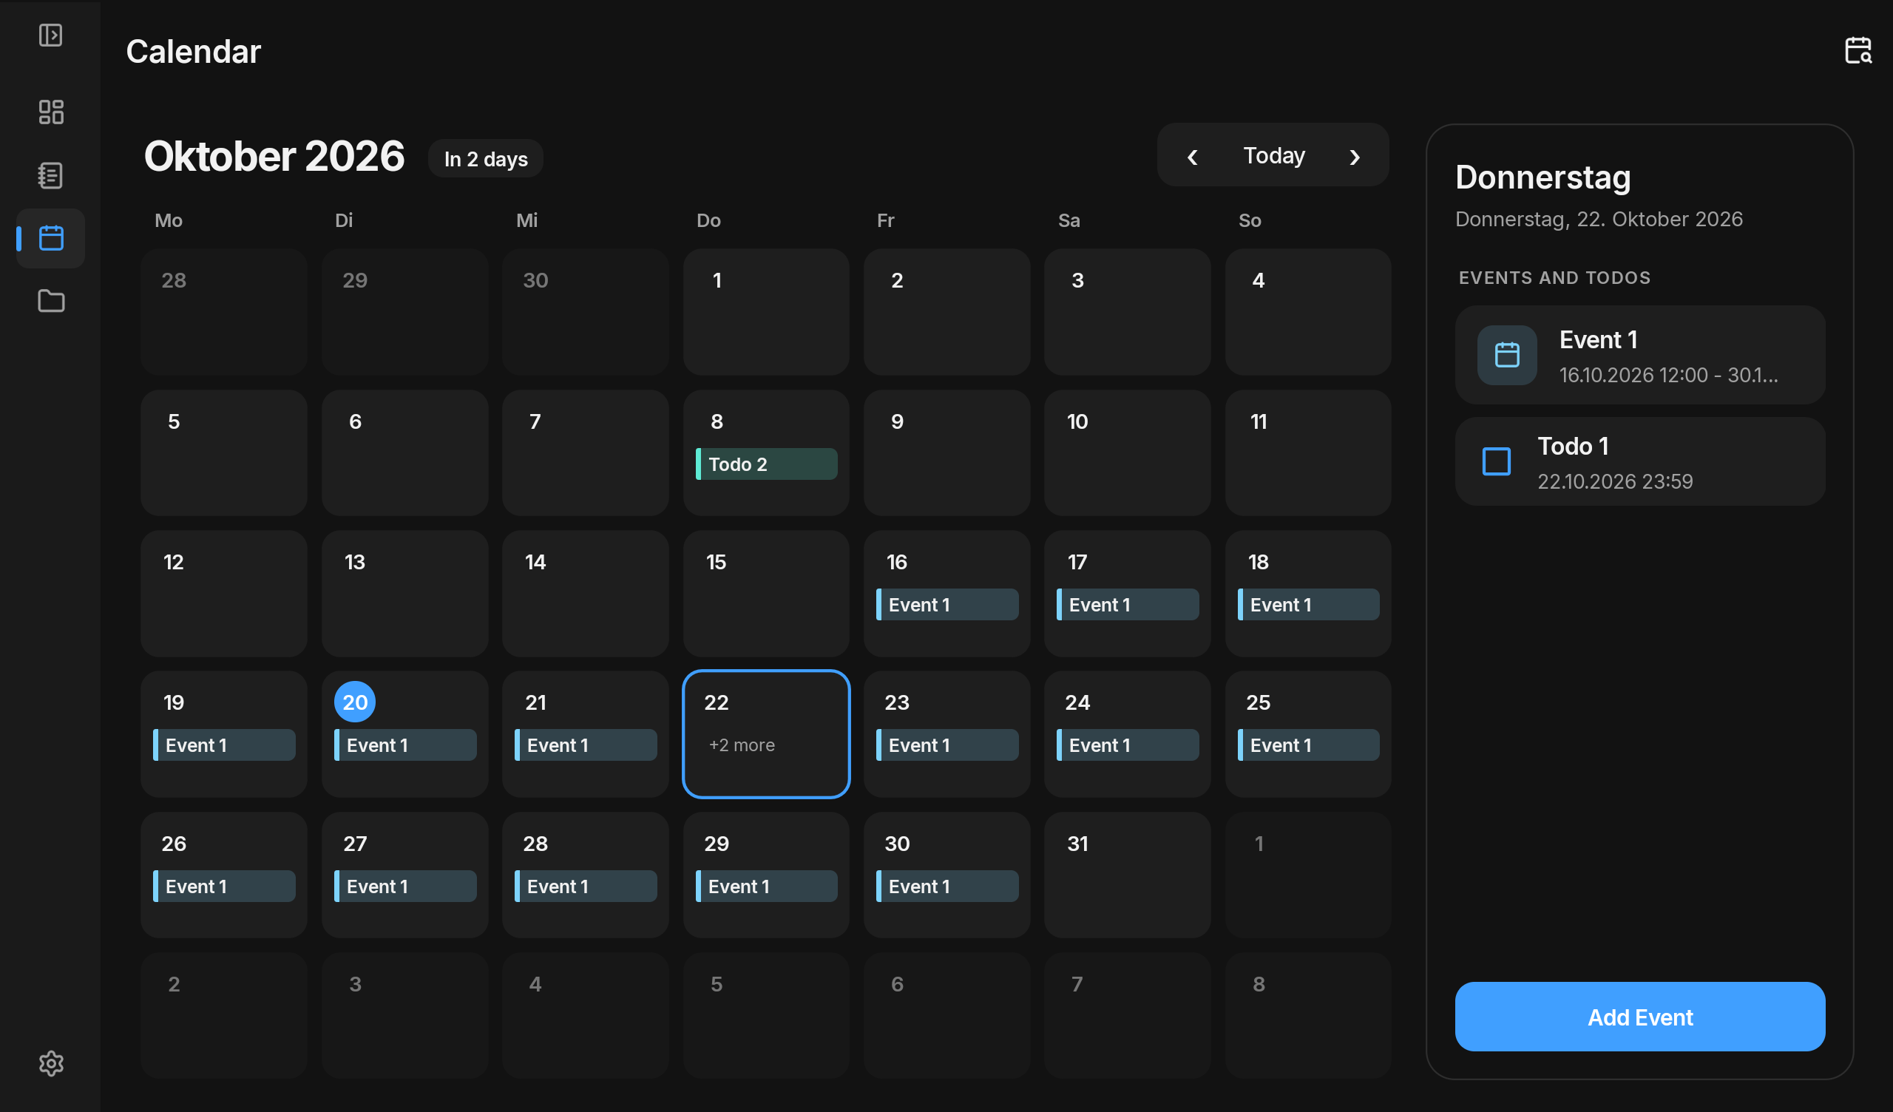The width and height of the screenshot is (1893, 1112).
Task: Select day 11 in the calendar
Action: pos(1309,452)
